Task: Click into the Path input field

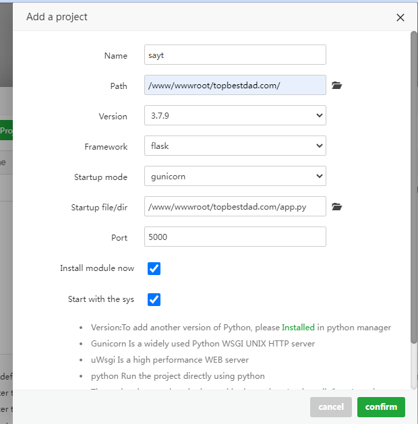Action: pyautogui.click(x=235, y=85)
